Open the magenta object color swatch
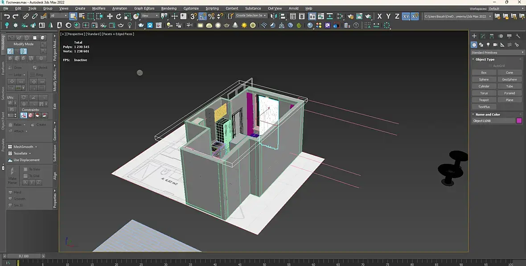This screenshot has width=526, height=266. point(519,121)
